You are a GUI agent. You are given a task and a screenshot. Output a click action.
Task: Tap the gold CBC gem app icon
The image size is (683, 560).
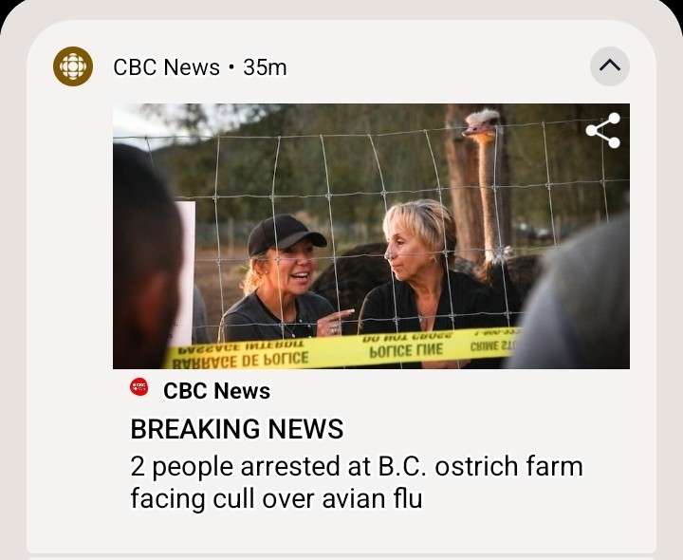pos(73,66)
